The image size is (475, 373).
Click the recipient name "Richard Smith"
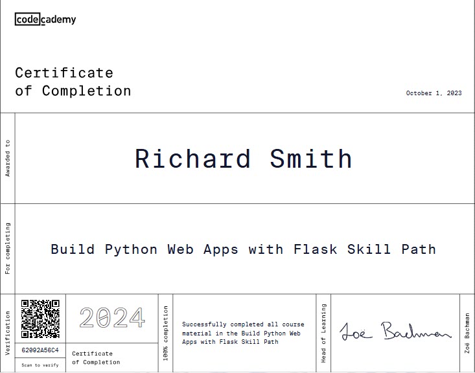[x=244, y=159]
